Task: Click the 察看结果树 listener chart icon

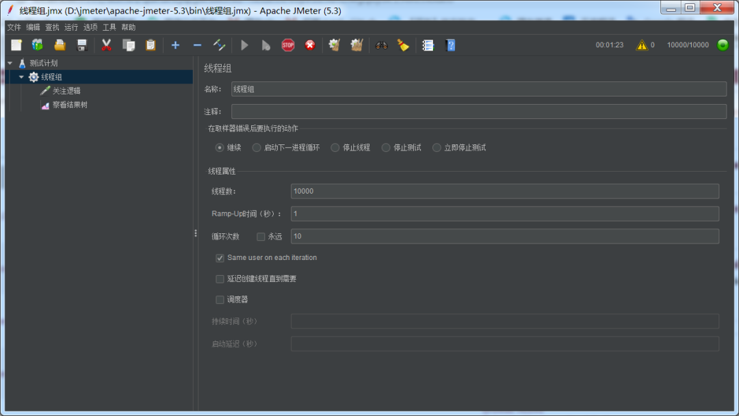Action: pyautogui.click(x=45, y=105)
